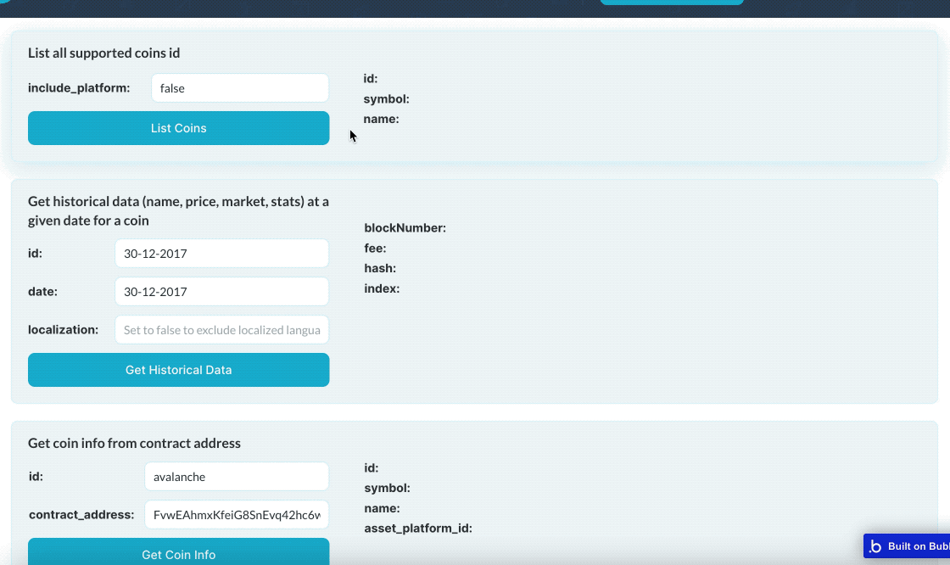
Task: Focus the date input field
Action: click(x=221, y=292)
